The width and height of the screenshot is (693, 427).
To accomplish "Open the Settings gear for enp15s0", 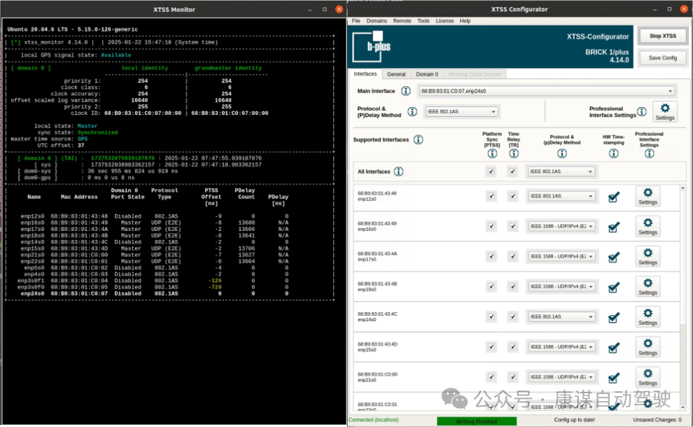I will coord(647,347).
